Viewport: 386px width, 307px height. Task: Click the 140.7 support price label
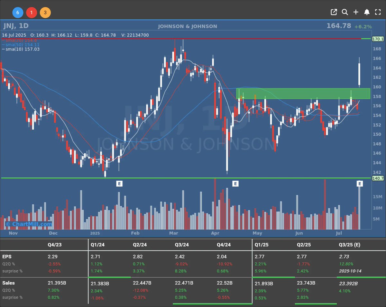pyautogui.click(x=378, y=178)
